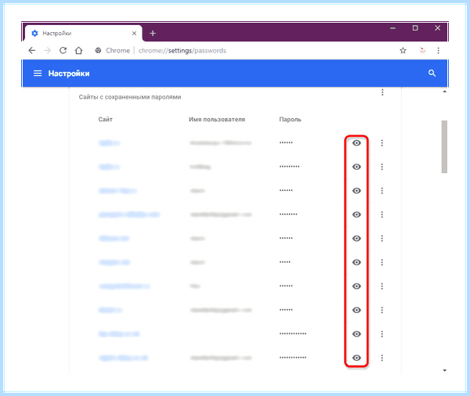Open the site link in first row
Screen dimensions: 470x396
click(110, 143)
